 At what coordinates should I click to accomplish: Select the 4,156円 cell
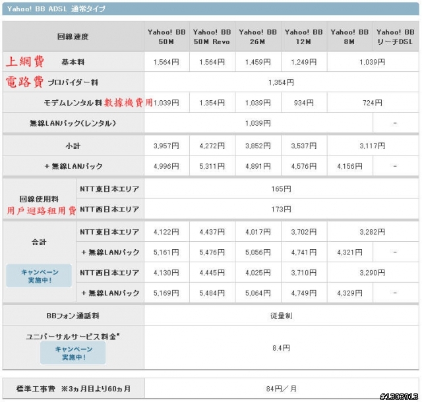point(349,166)
